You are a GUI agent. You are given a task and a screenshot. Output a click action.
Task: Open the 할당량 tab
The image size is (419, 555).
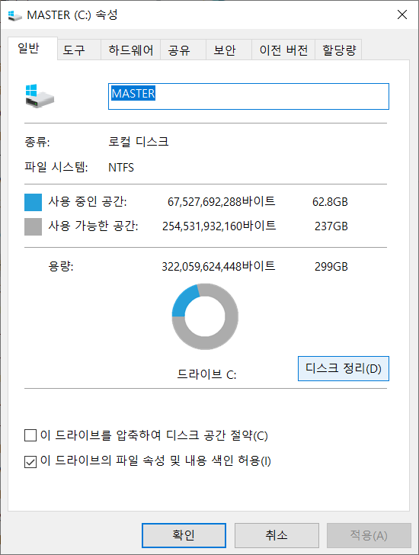click(339, 50)
